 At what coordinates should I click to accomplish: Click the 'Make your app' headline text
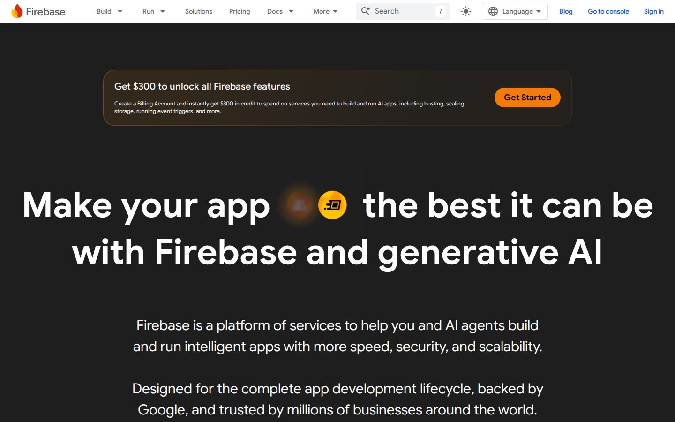pyautogui.click(x=146, y=205)
